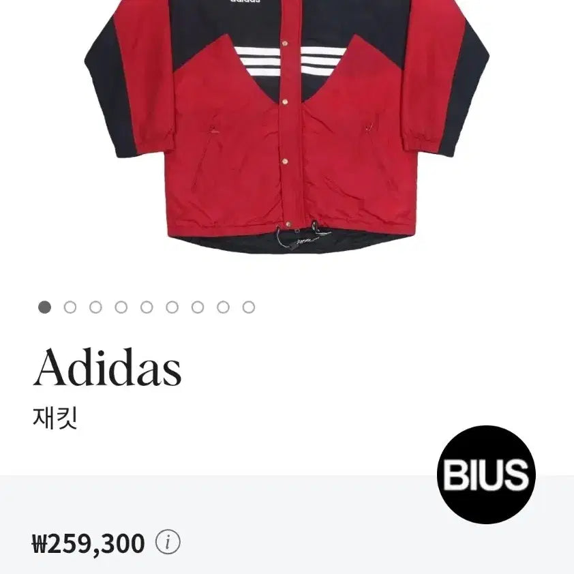Jump to the fourth carousel image dot
Viewport: 574px width, 574px height.
point(121,307)
